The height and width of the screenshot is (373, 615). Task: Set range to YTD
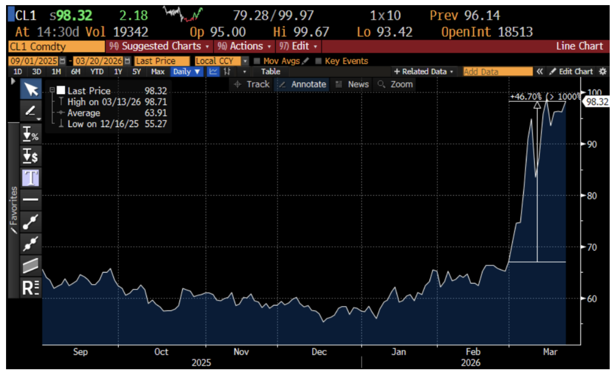(97, 72)
